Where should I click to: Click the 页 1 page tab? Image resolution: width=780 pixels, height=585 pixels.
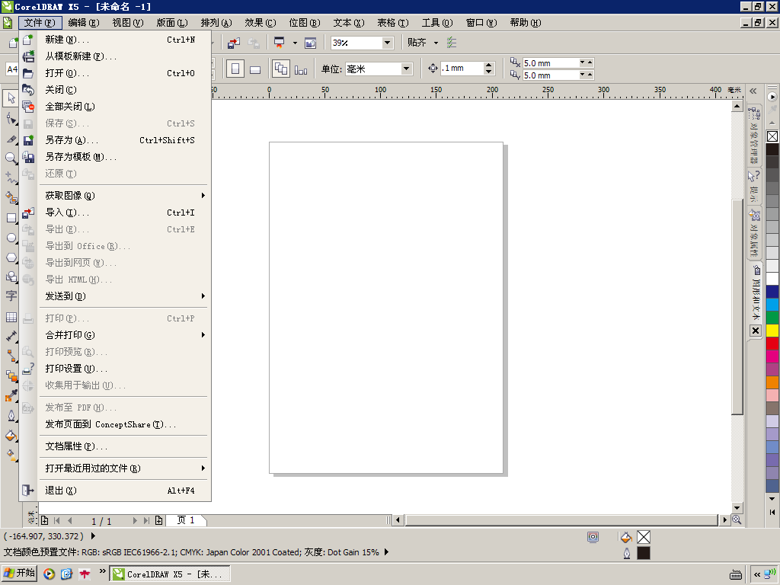[x=186, y=520]
